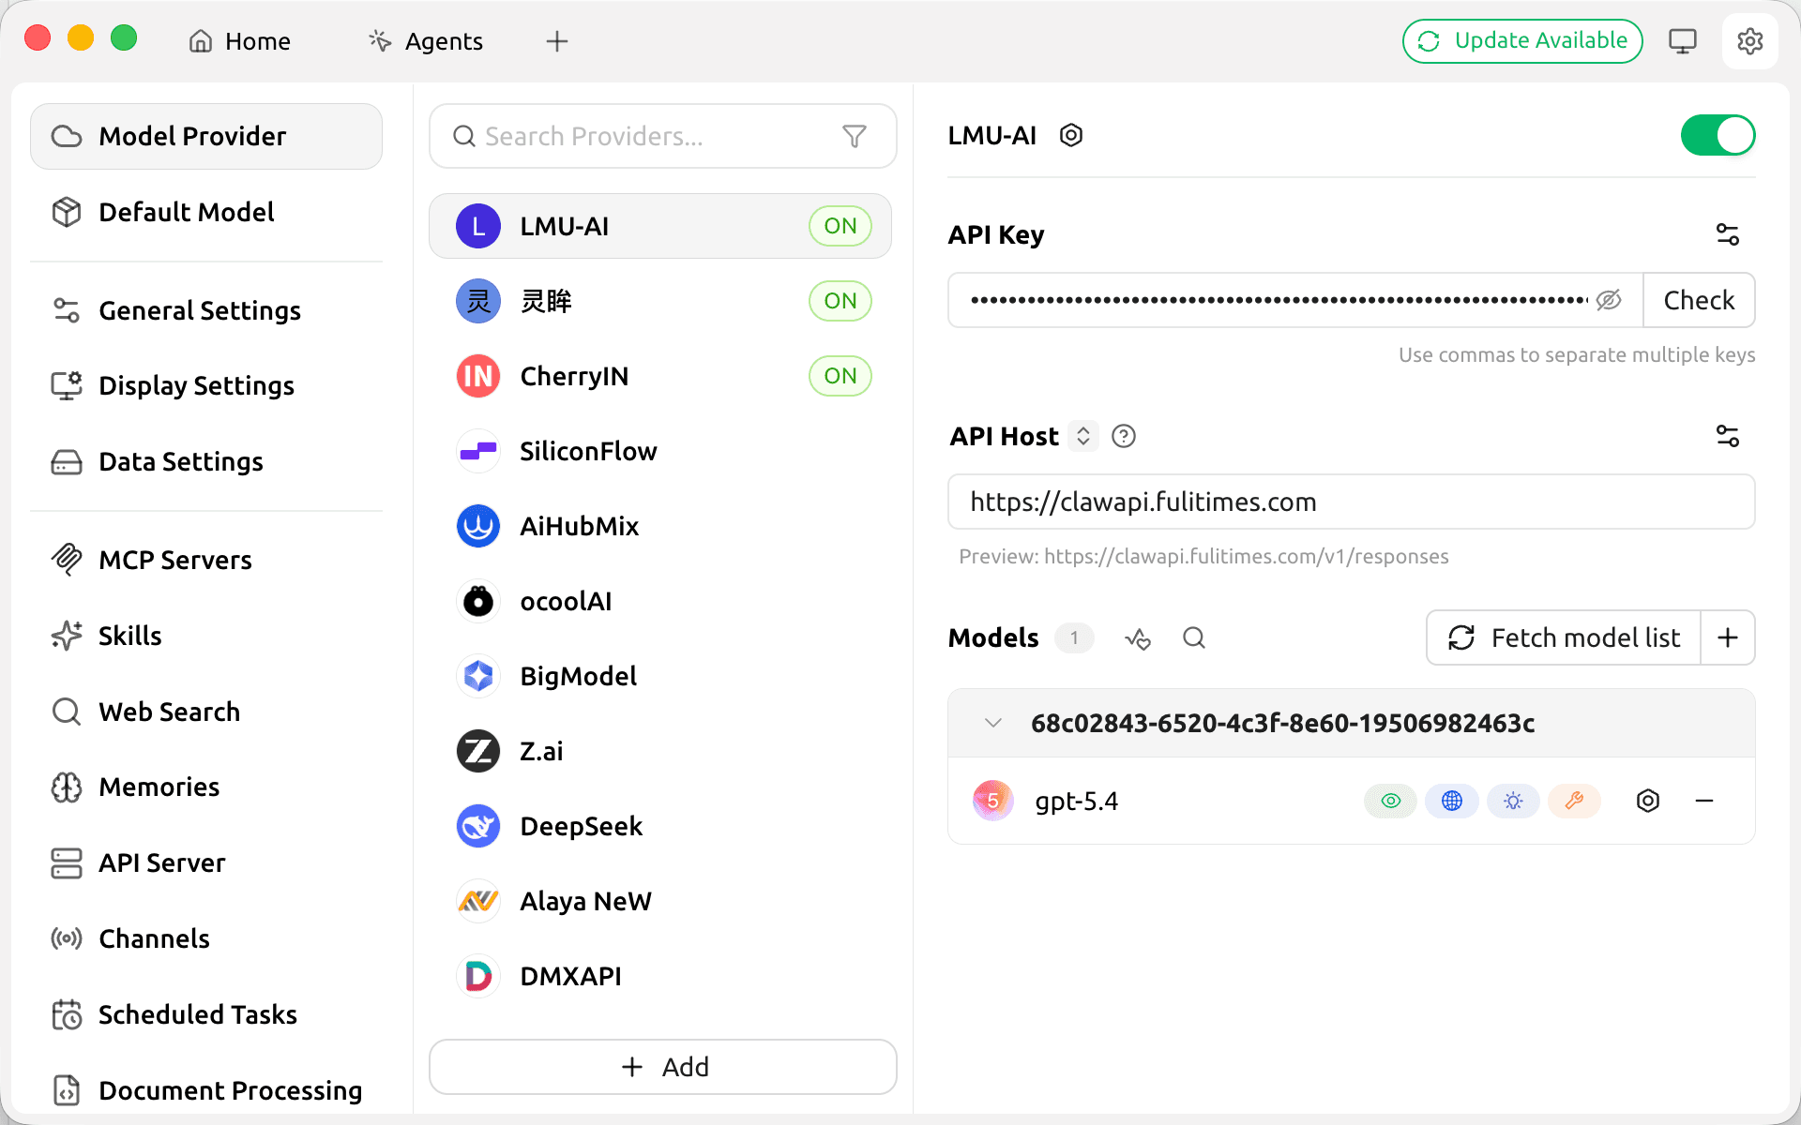The width and height of the screenshot is (1801, 1125).
Task: Switch to the Agents tab
Action: (426, 41)
